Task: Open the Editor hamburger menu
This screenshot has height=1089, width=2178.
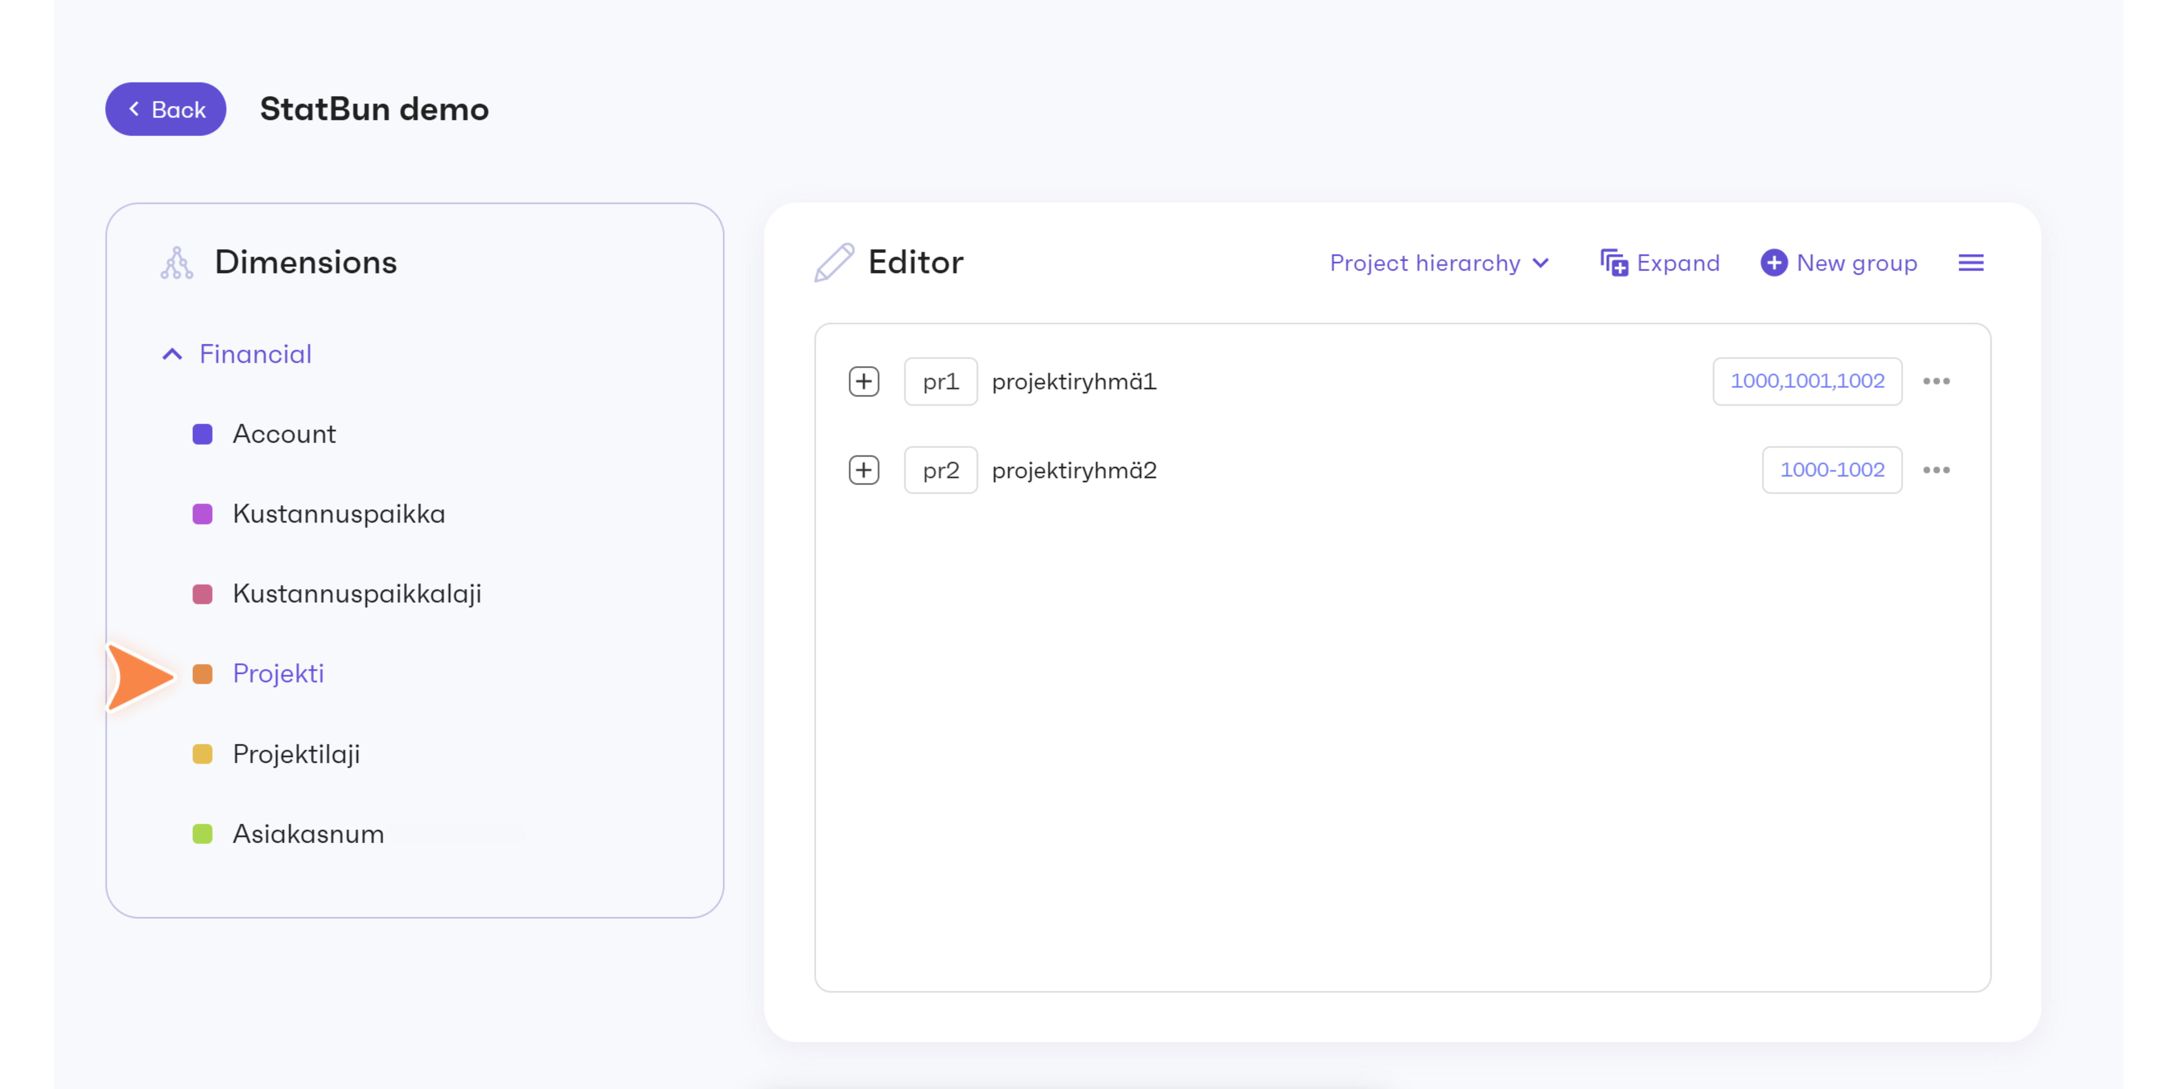Action: [1971, 263]
